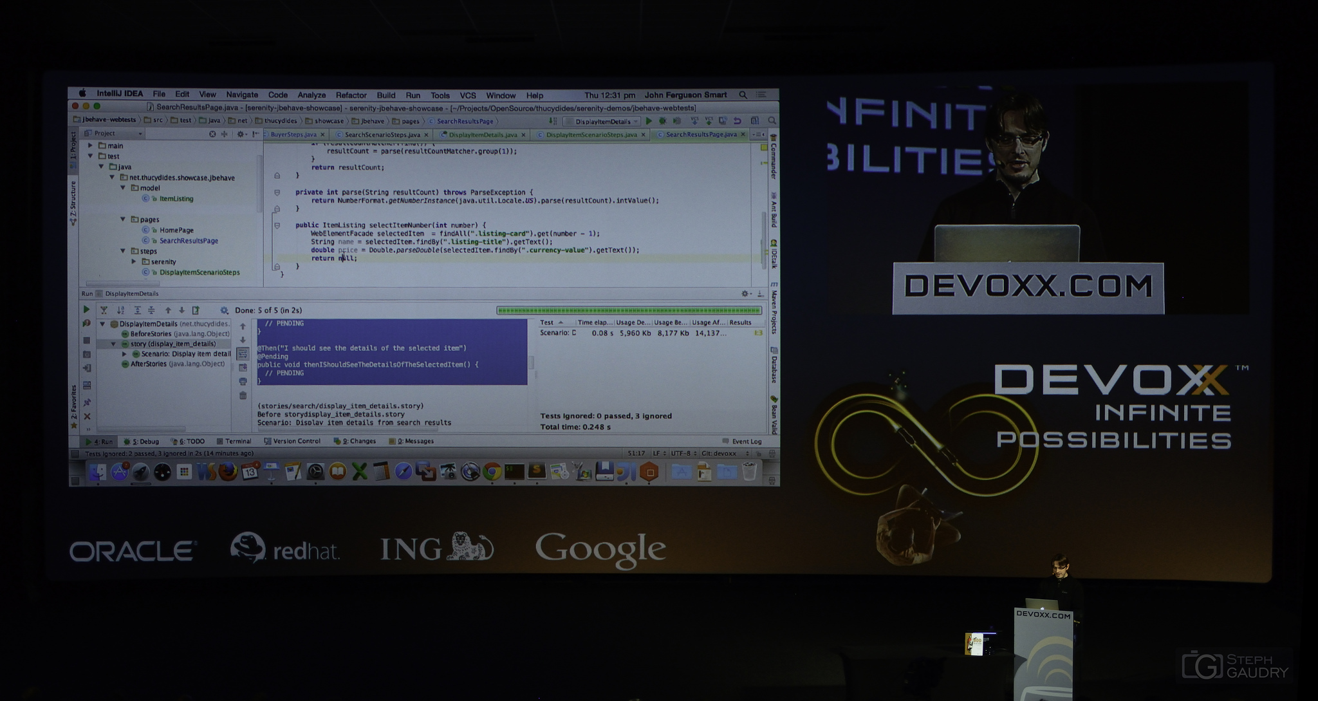Open test runner gear settings

(x=225, y=310)
